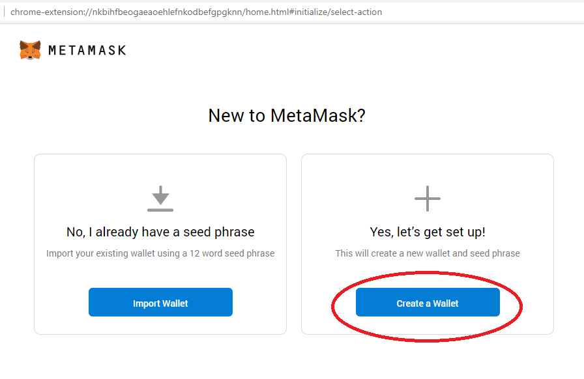This screenshot has width=584, height=379.
Task: Click the "chrome-extension" scheme in the URL
Action: (x=43, y=12)
